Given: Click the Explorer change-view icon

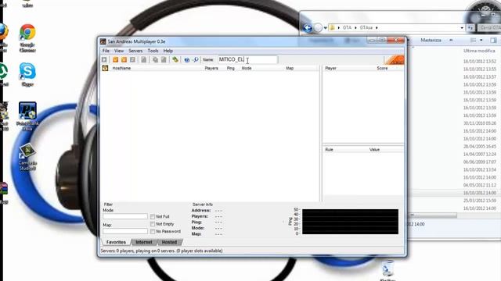Looking at the screenshot, I should tap(474, 40).
